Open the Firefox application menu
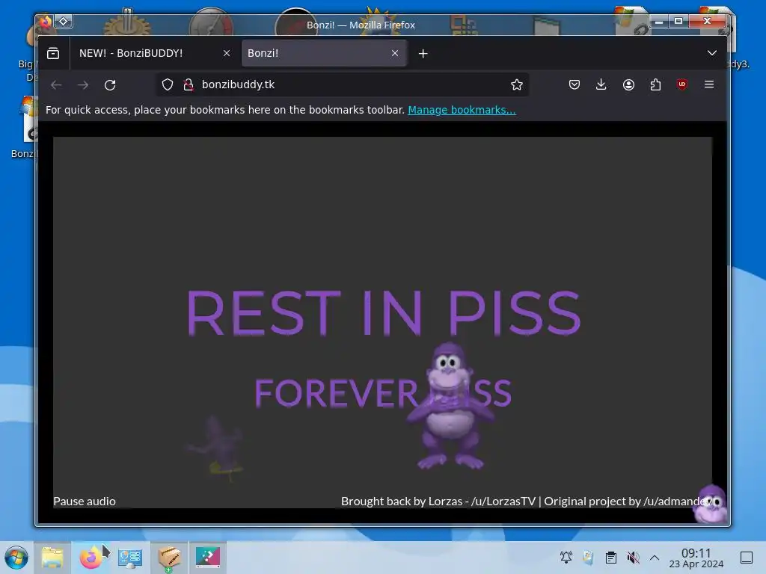 709,85
